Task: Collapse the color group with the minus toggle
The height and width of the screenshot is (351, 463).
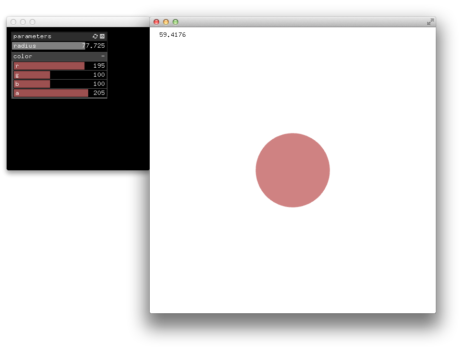Action: point(102,56)
